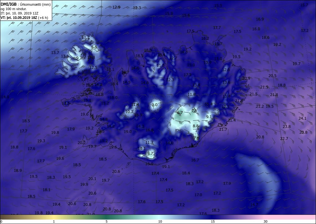Click the colorbar label 15
Screen dimensions: 316x224
pyautogui.click(x=213, y=221)
